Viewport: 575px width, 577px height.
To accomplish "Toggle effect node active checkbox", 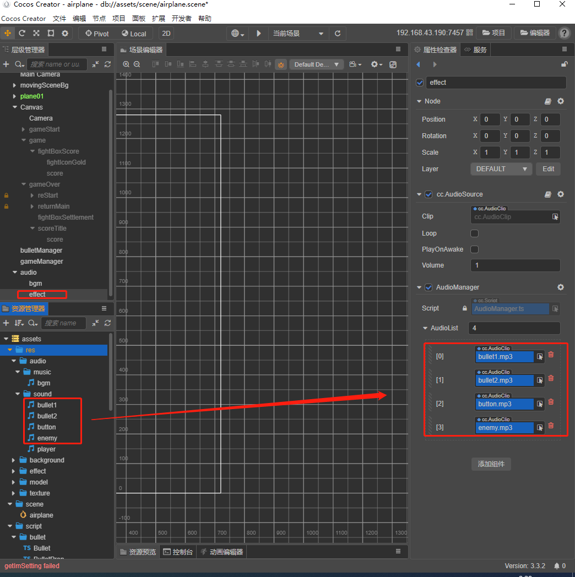I will (420, 83).
